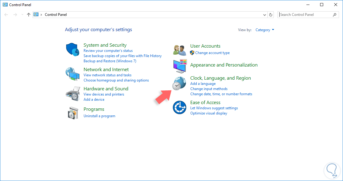343x181 pixels.
Task: Open System and Security shield icon
Action: [x=73, y=49]
